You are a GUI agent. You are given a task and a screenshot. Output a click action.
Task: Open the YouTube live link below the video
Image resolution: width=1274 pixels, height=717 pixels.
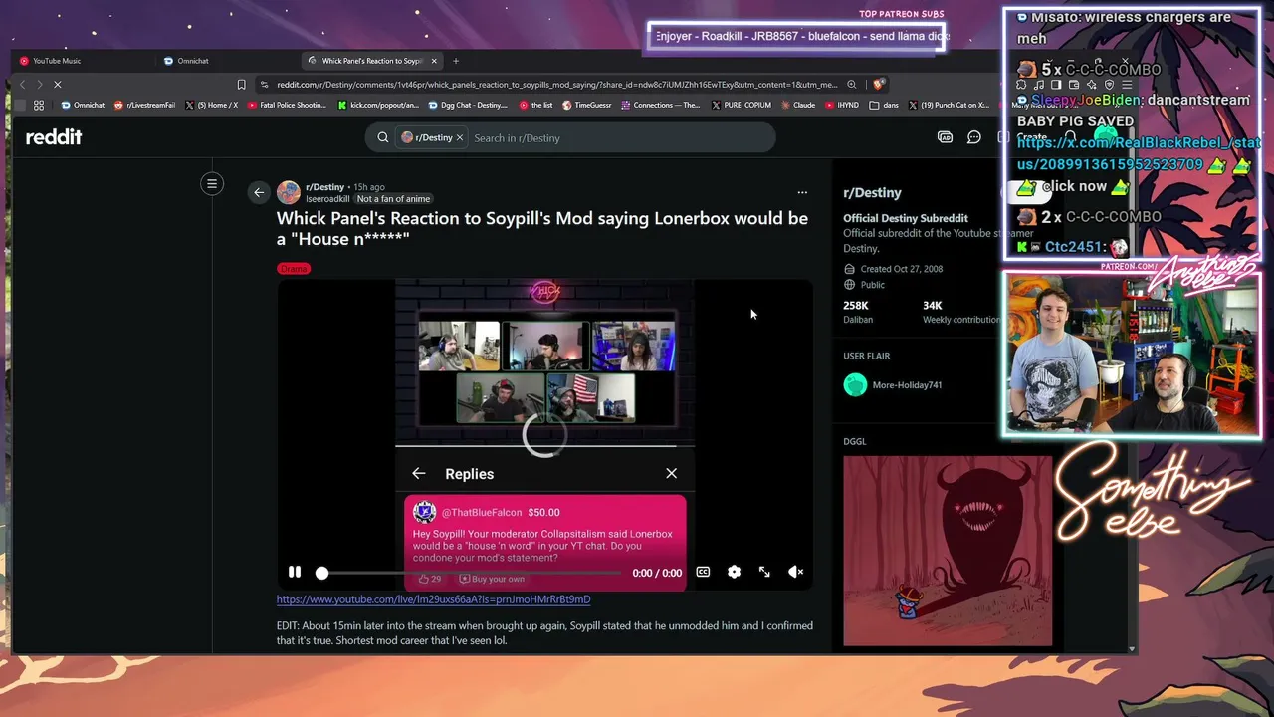click(433, 599)
